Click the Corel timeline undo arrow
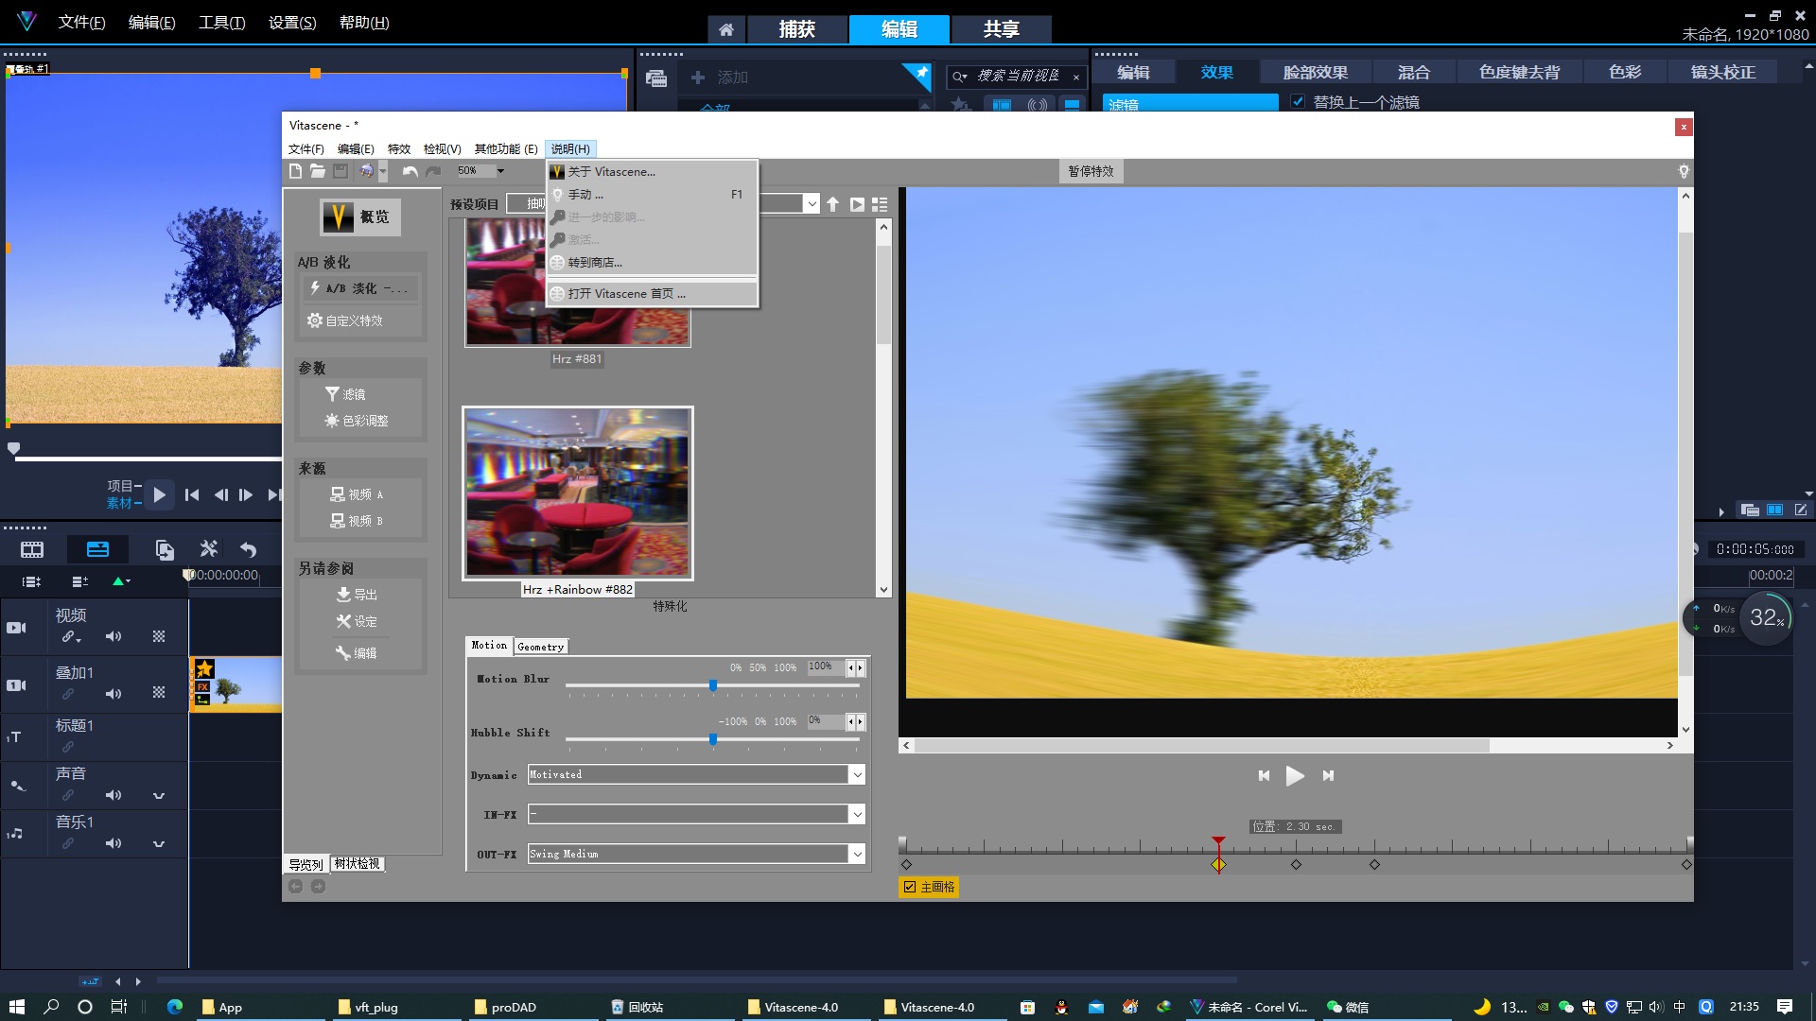Image resolution: width=1816 pixels, height=1021 pixels. [x=248, y=549]
